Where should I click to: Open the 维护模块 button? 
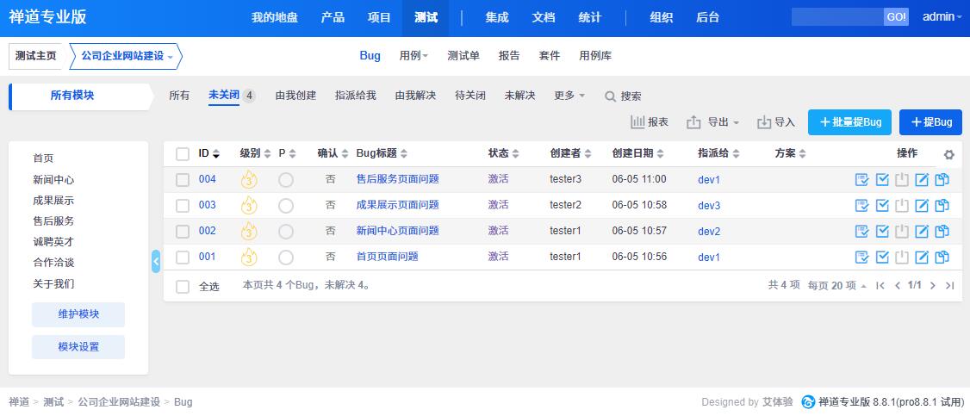coord(78,314)
